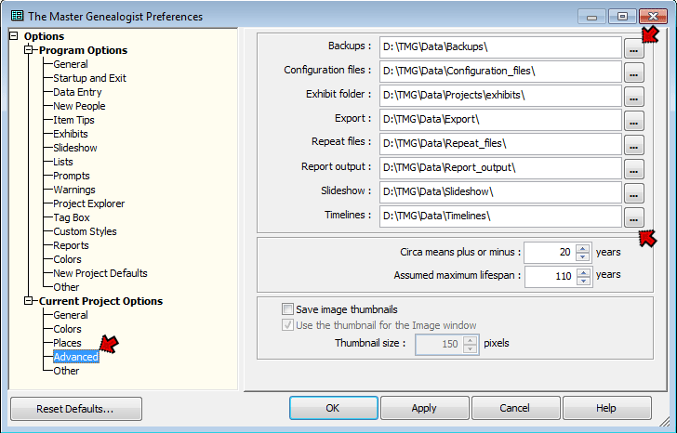
Task: Click the Timelines path browse button
Action: pos(633,216)
